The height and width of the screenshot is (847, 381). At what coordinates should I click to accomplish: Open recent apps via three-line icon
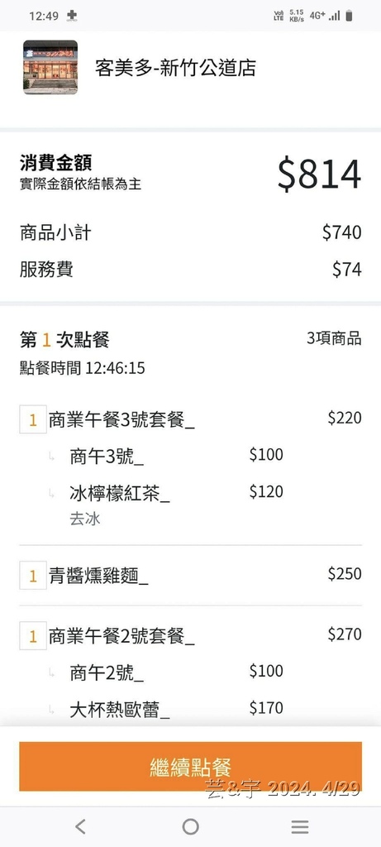[300, 826]
